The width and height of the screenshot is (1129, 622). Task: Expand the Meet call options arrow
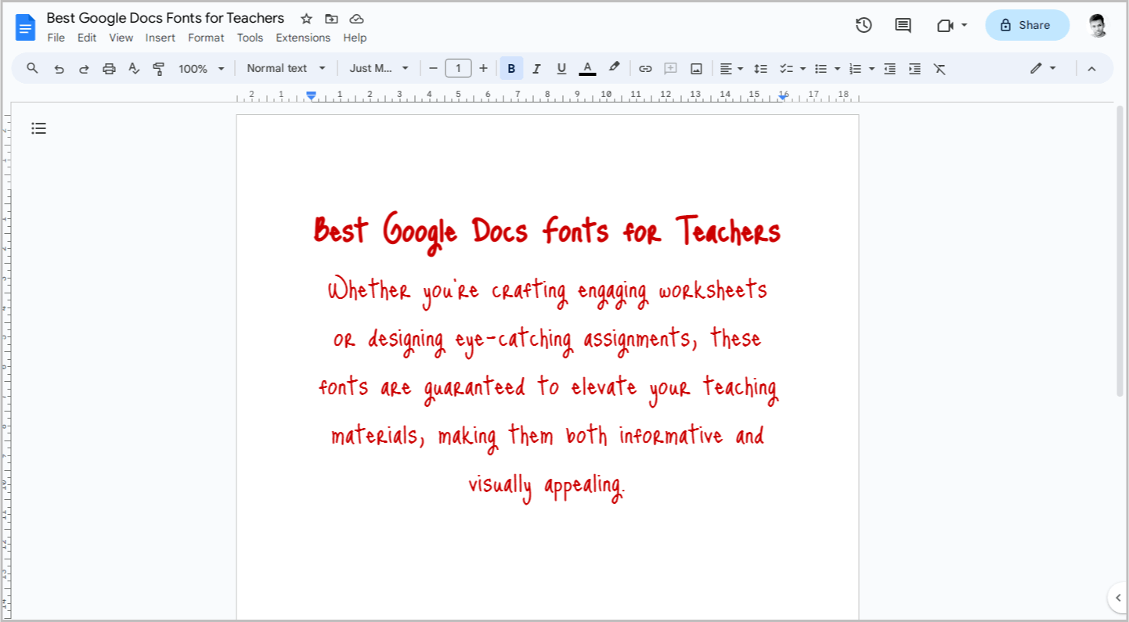click(964, 25)
